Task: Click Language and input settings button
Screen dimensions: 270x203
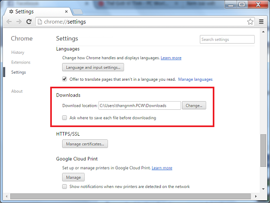Action: [93, 67]
